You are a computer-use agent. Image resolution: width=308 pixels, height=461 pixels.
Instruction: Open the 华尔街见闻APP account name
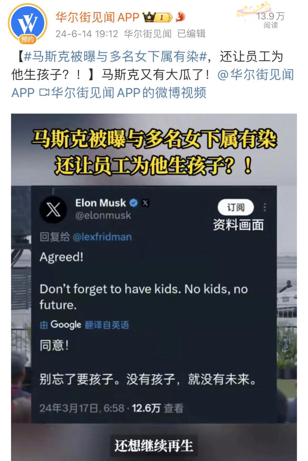click(97, 17)
